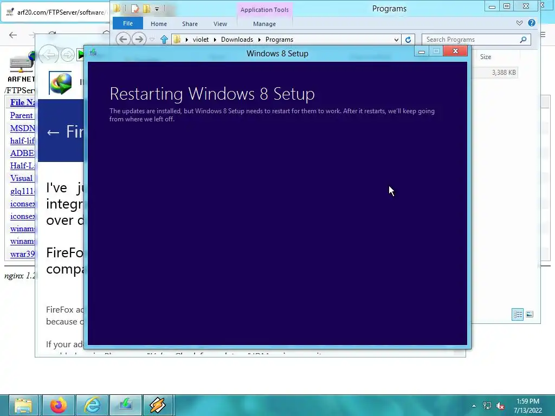Open Explorer Help question mark icon
The image size is (555, 416).
531,23
